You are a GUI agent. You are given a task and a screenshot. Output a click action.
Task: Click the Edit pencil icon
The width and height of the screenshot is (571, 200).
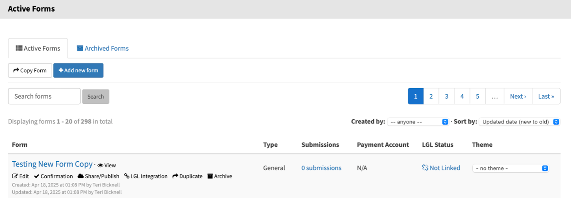tap(15, 176)
